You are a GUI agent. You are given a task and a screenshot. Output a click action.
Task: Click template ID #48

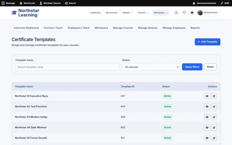point(123,107)
